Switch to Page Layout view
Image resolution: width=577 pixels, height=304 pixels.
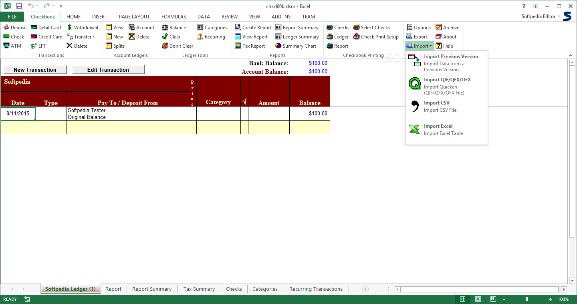coord(478,299)
